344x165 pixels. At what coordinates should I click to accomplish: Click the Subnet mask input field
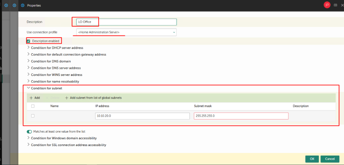click(241, 116)
